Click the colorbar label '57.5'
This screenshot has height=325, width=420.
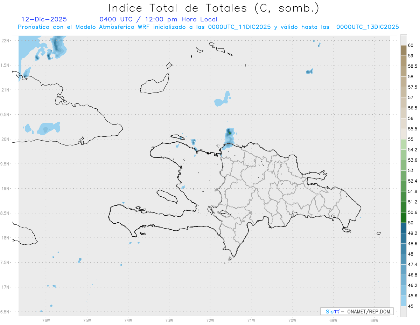coord(413,87)
